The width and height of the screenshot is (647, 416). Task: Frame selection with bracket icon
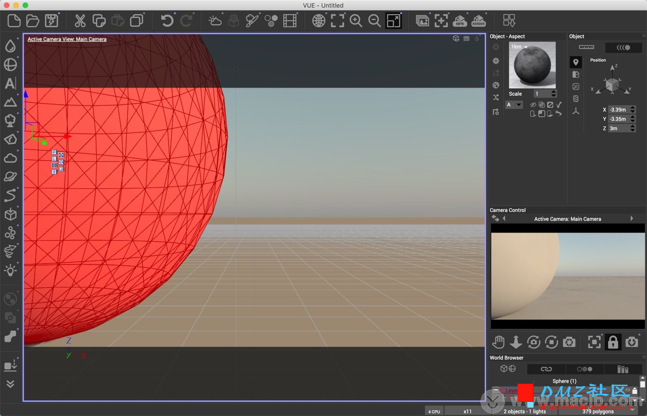338,21
